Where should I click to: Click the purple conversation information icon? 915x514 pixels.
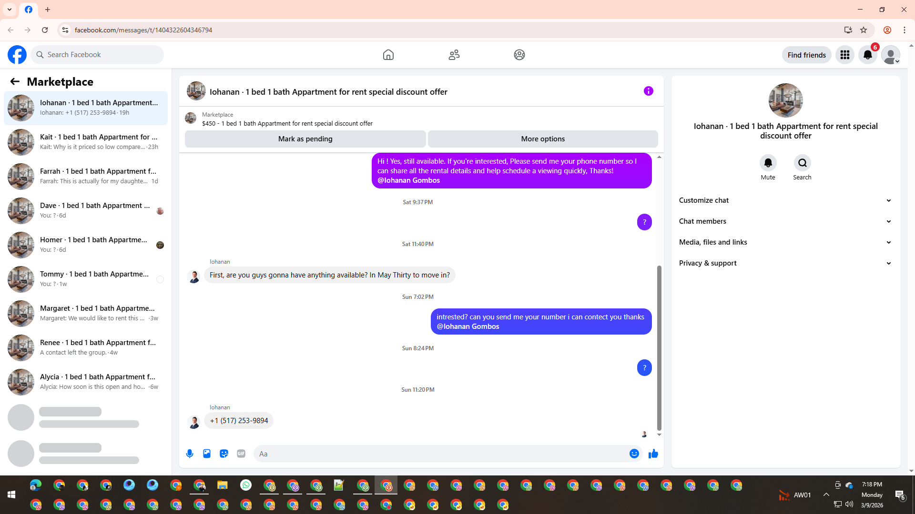[x=648, y=91]
